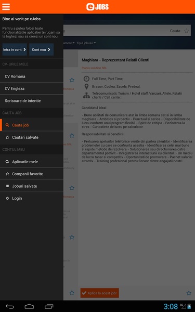Click Aplica la acest job button
195x312 pixels.
pos(100,293)
